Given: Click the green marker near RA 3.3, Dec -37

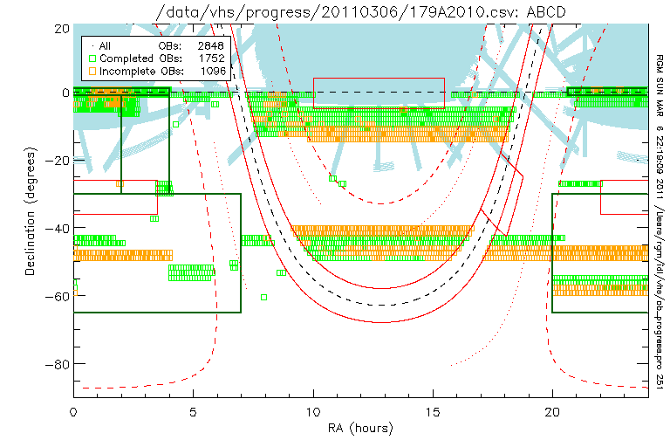Looking at the screenshot, I should point(154,218).
